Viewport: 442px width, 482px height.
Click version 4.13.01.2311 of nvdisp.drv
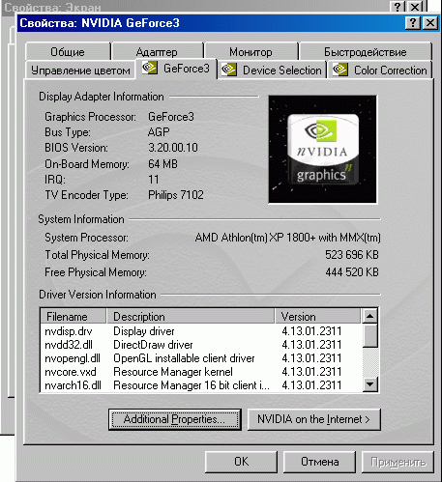(x=311, y=331)
